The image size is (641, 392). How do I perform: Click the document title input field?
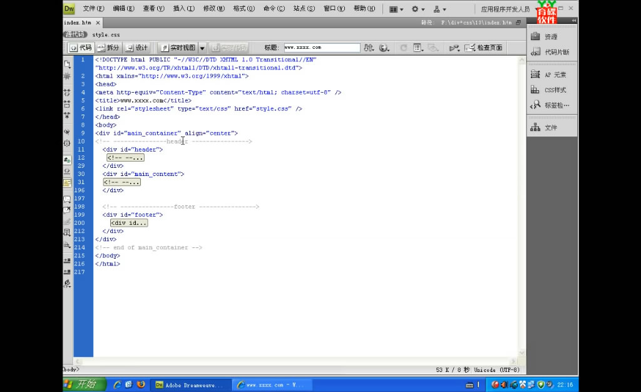click(x=322, y=48)
